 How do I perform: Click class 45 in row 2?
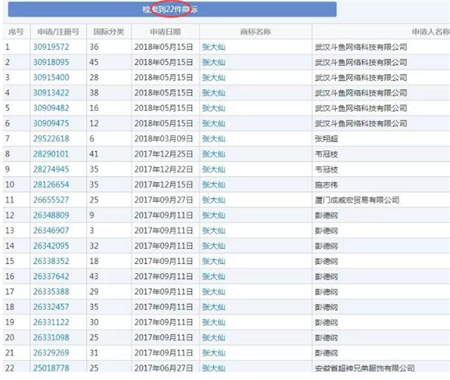click(94, 63)
